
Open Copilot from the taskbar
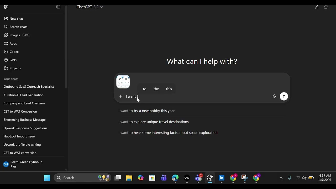pyautogui.click(x=141, y=178)
